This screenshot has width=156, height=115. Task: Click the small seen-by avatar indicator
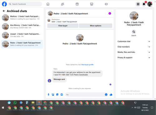[110, 84]
